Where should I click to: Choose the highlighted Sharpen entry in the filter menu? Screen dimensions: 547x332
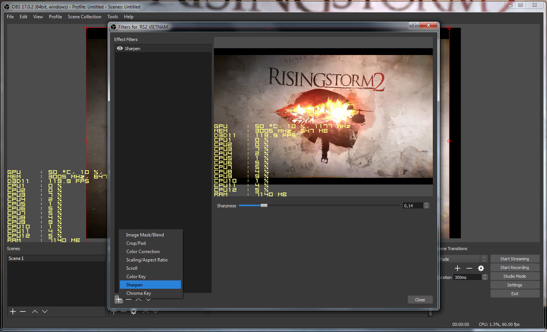coord(150,285)
